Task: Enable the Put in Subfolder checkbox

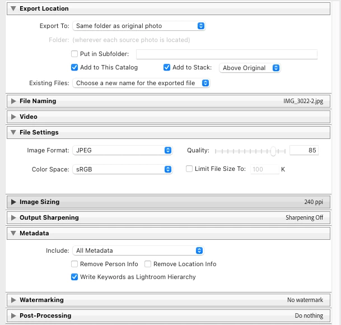Action: [74, 54]
